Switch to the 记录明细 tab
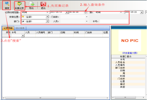 [8, 28]
